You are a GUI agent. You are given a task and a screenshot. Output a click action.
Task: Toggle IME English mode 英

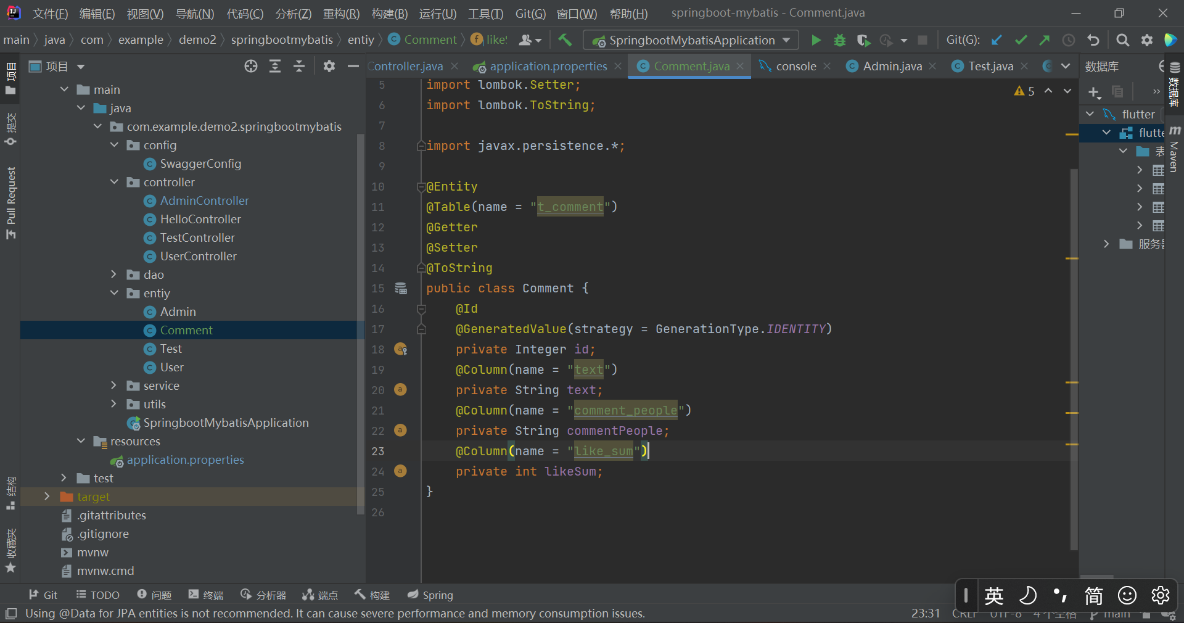[x=994, y=596]
